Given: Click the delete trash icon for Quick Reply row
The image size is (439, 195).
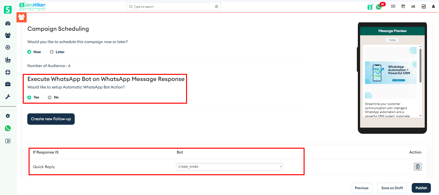Looking at the screenshot, I should coord(418,166).
